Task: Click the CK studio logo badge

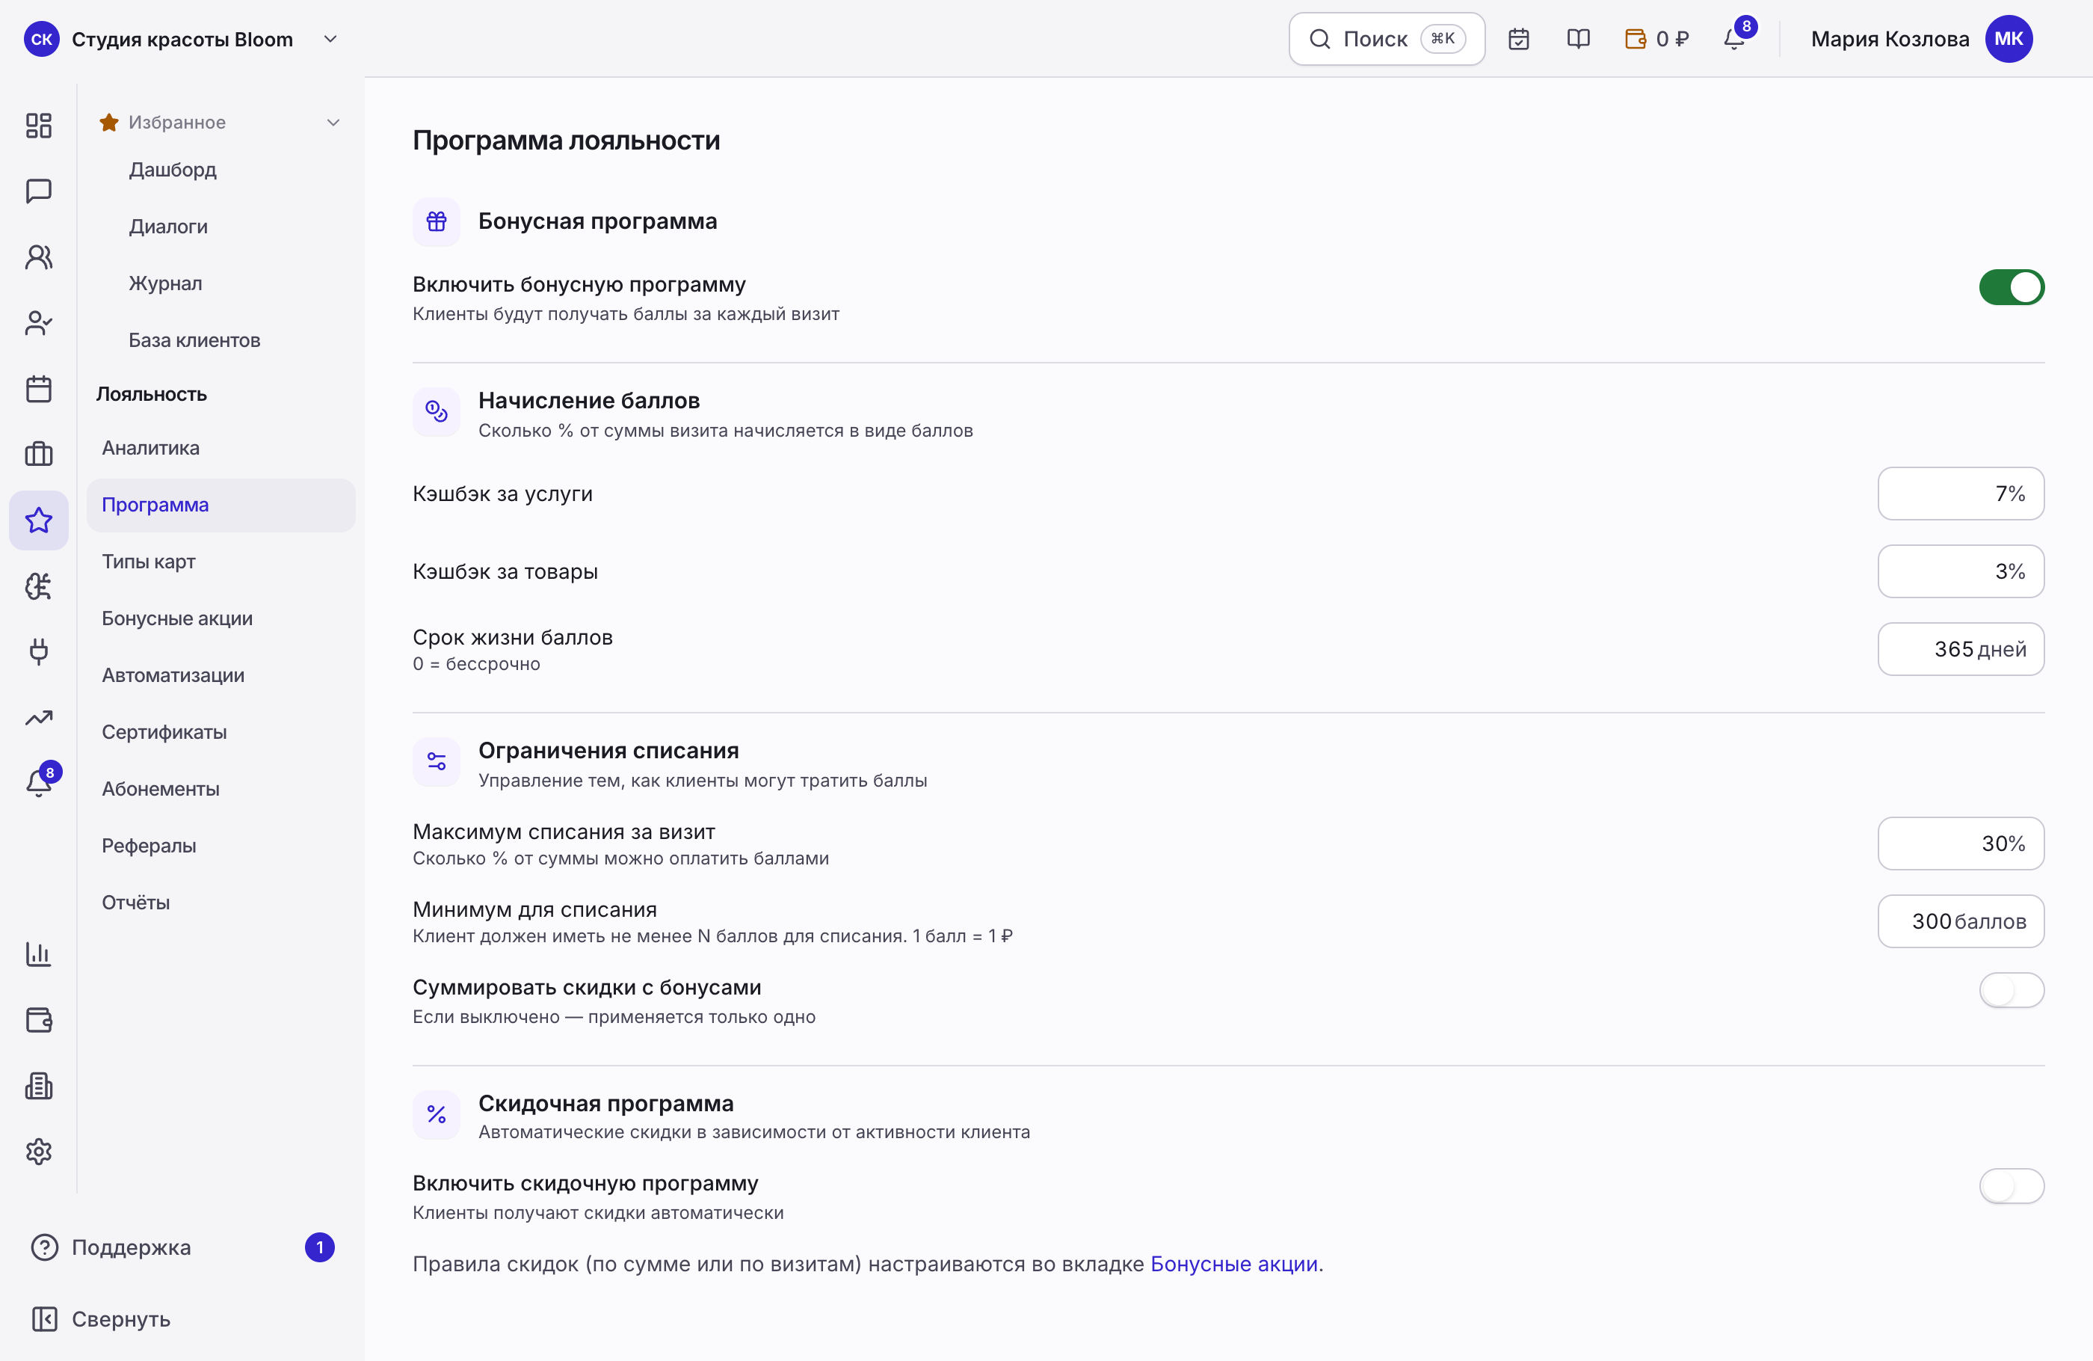Action: 41,39
